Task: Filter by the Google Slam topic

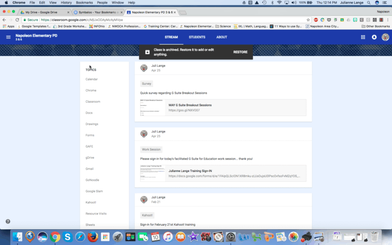Action: (94, 191)
